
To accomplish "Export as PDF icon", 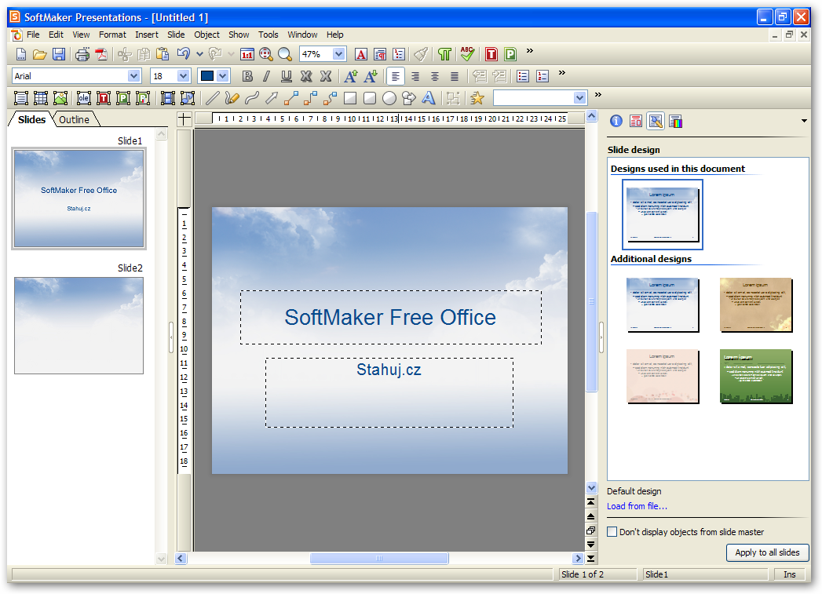I will click(100, 54).
